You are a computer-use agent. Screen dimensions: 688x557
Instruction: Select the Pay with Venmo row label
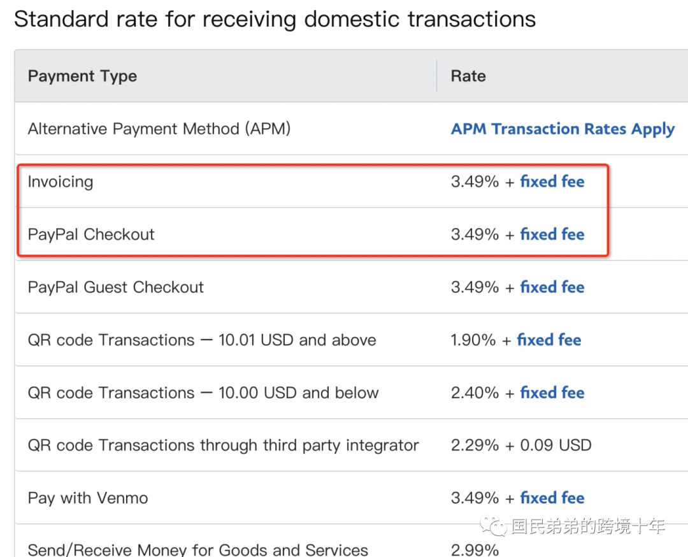[88, 498]
